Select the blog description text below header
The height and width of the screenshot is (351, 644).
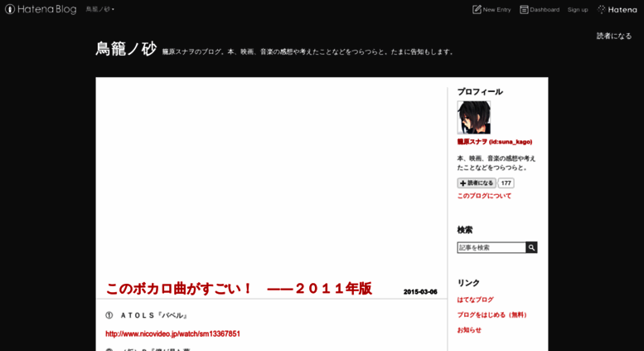click(308, 51)
